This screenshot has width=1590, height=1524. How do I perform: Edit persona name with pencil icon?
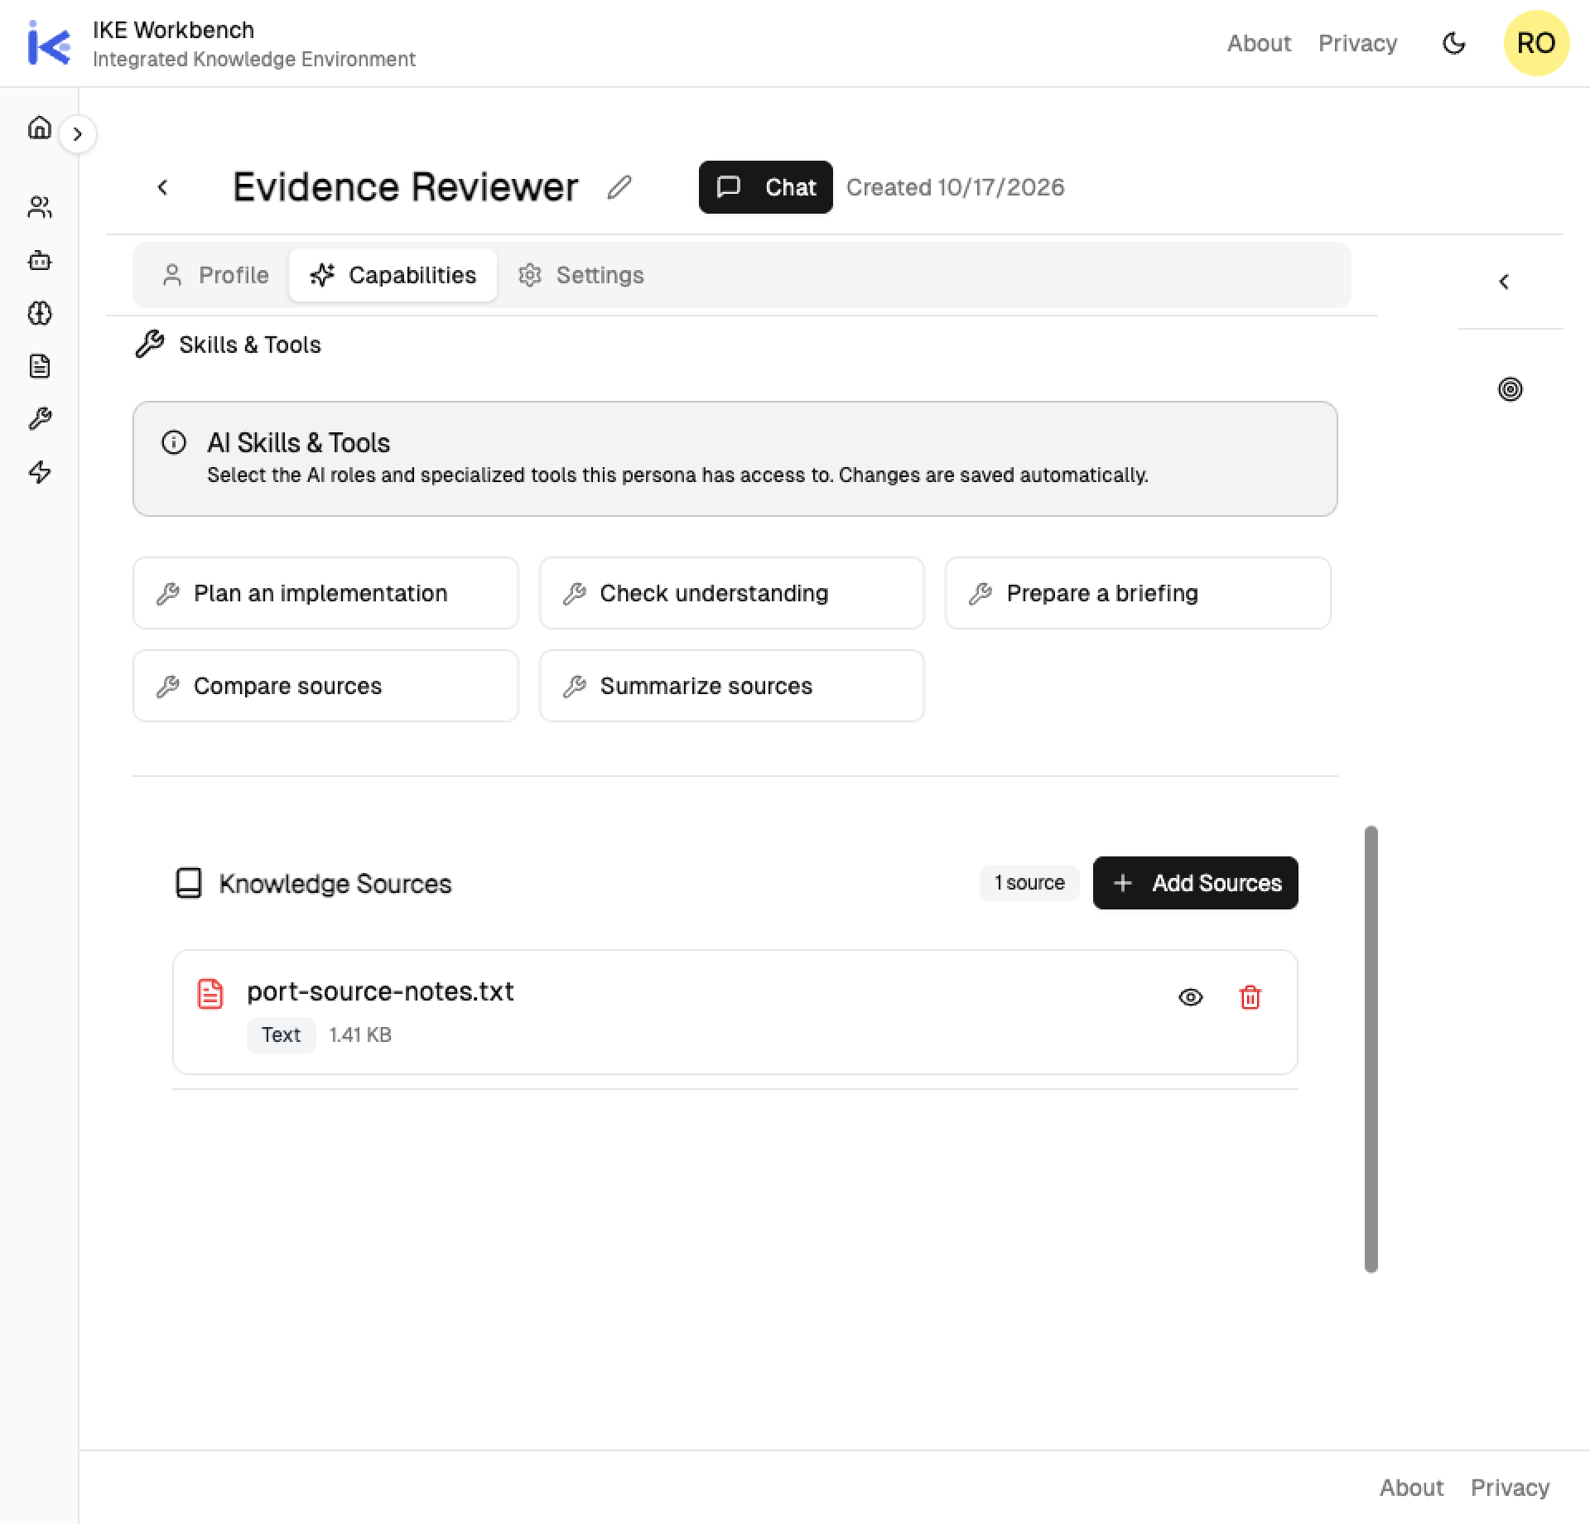619,187
